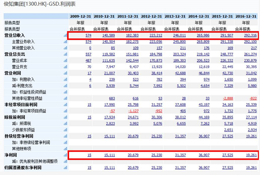Screen dimensions: 260x175
Task: Open 2009 主营业务收入 value 574
Action: coord(88,42)
